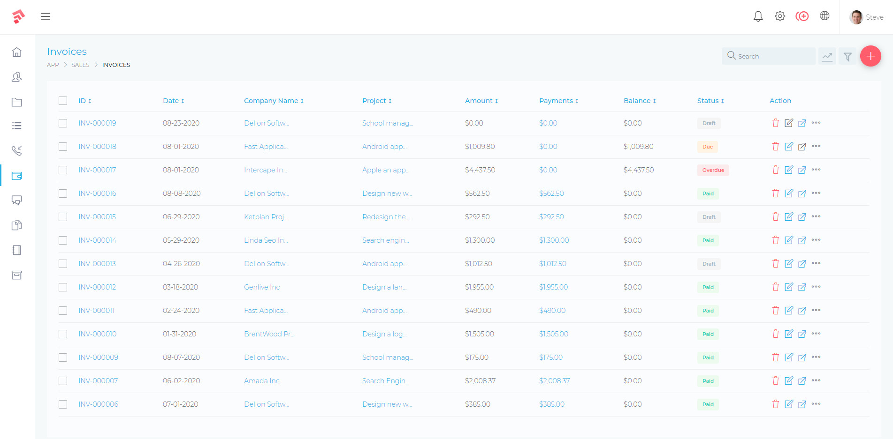This screenshot has height=439, width=893.
Task: Select the checkbox next to INV-000010
Action: 63,334
